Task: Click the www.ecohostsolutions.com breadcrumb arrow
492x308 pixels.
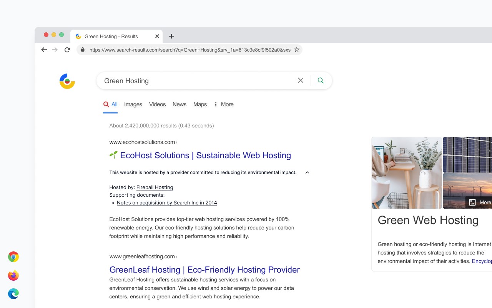Action: click(x=176, y=142)
